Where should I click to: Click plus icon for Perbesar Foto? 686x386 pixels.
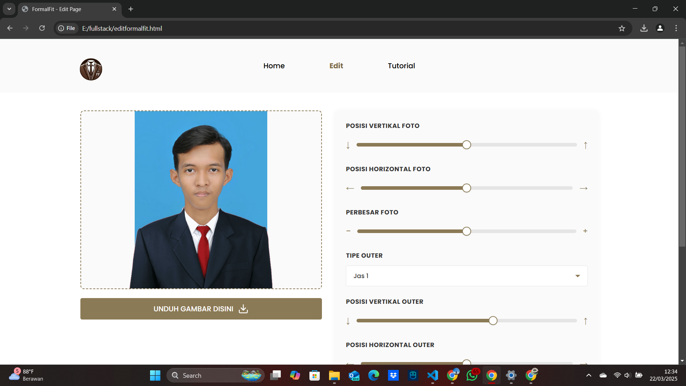(x=585, y=231)
